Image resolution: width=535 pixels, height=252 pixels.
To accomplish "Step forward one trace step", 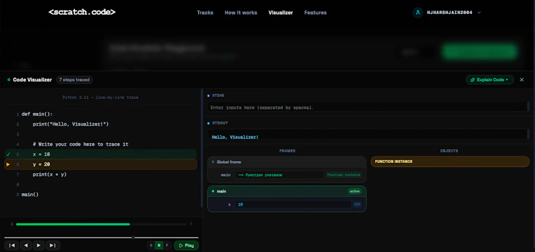I will coord(39,245).
